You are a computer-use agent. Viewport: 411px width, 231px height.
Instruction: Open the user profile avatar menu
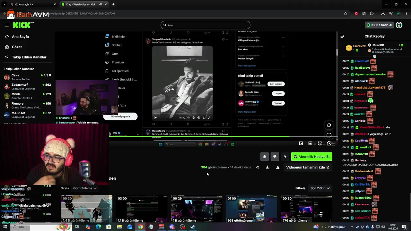399,25
